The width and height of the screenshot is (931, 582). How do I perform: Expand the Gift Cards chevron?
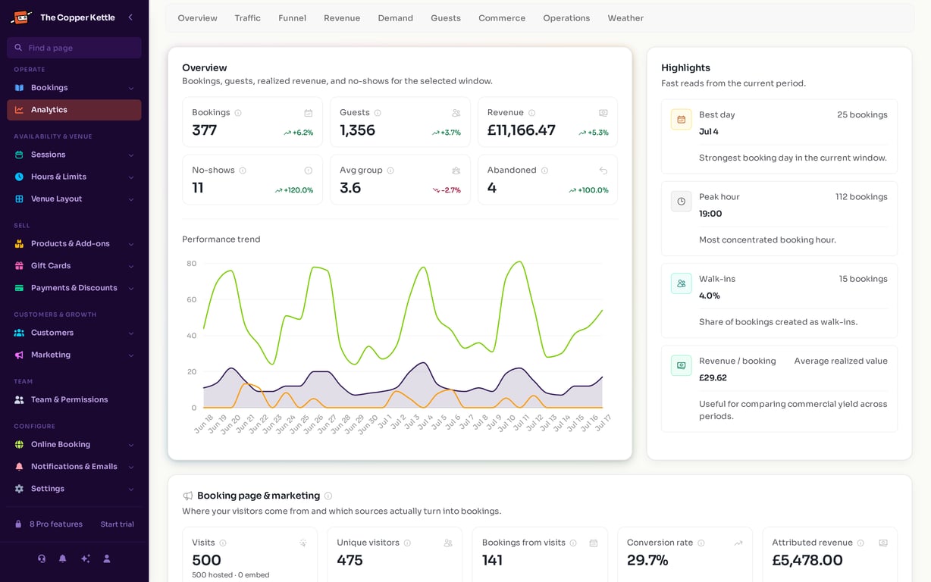[x=131, y=266]
